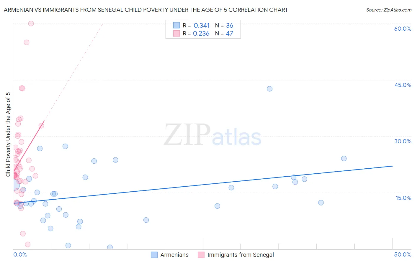
Task: Click the N = 47 value in legend
Action: point(224,33)
